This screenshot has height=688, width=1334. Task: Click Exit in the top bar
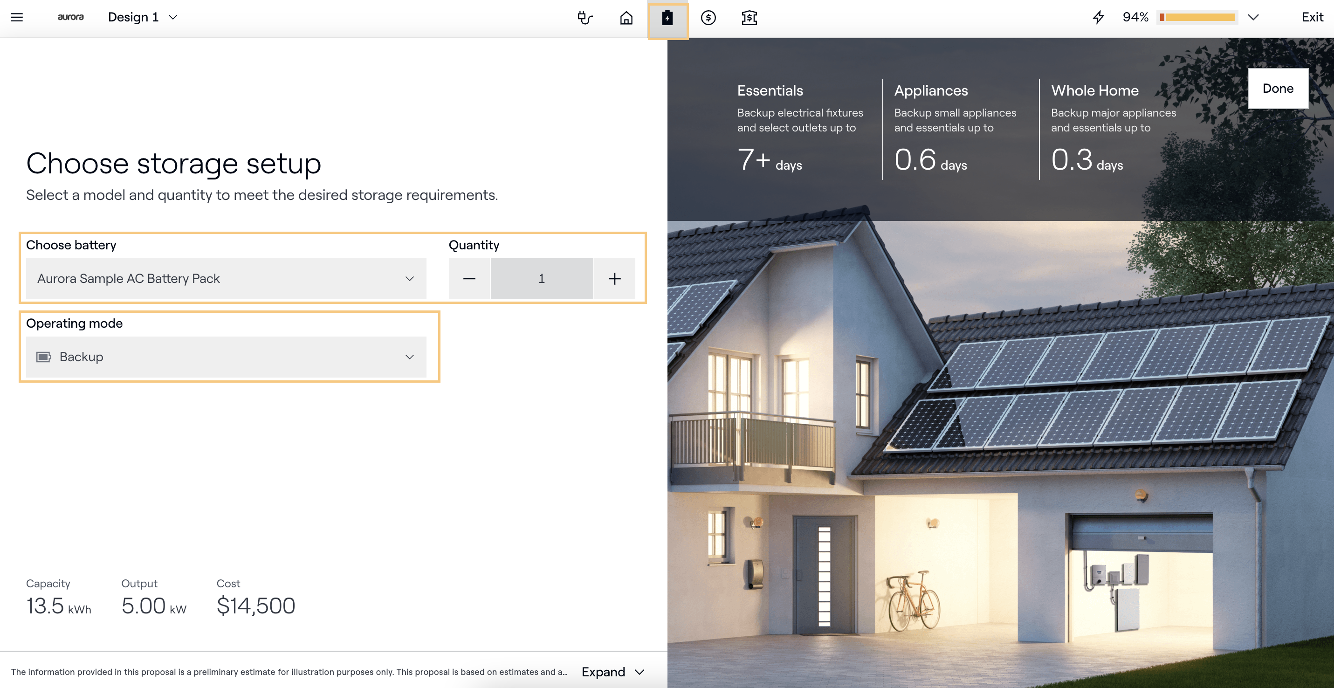1312,17
